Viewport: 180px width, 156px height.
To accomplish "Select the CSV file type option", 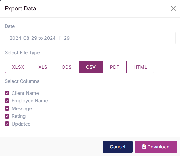I will coord(91,67).
